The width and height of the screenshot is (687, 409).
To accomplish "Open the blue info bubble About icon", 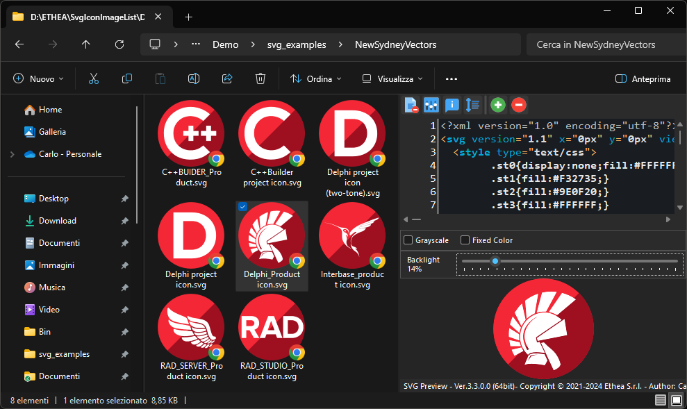I will coord(452,105).
